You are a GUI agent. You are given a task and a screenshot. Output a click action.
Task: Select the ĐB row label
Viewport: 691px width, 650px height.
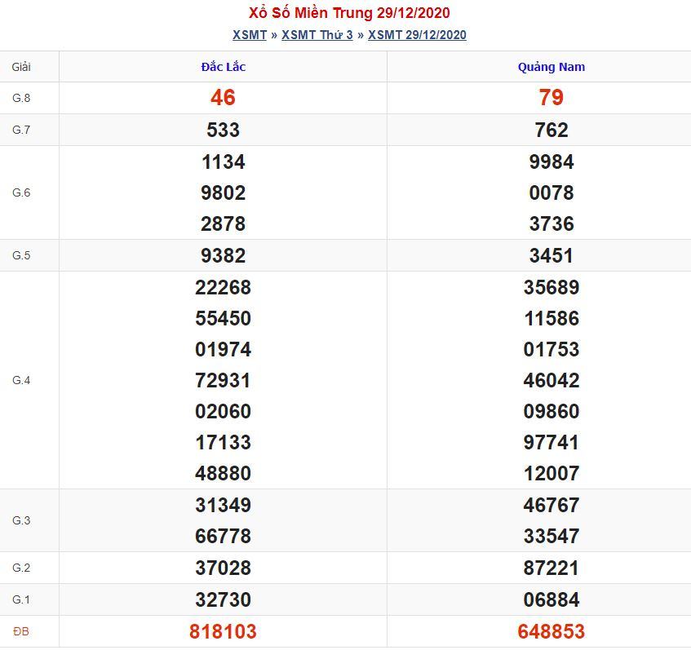21,632
